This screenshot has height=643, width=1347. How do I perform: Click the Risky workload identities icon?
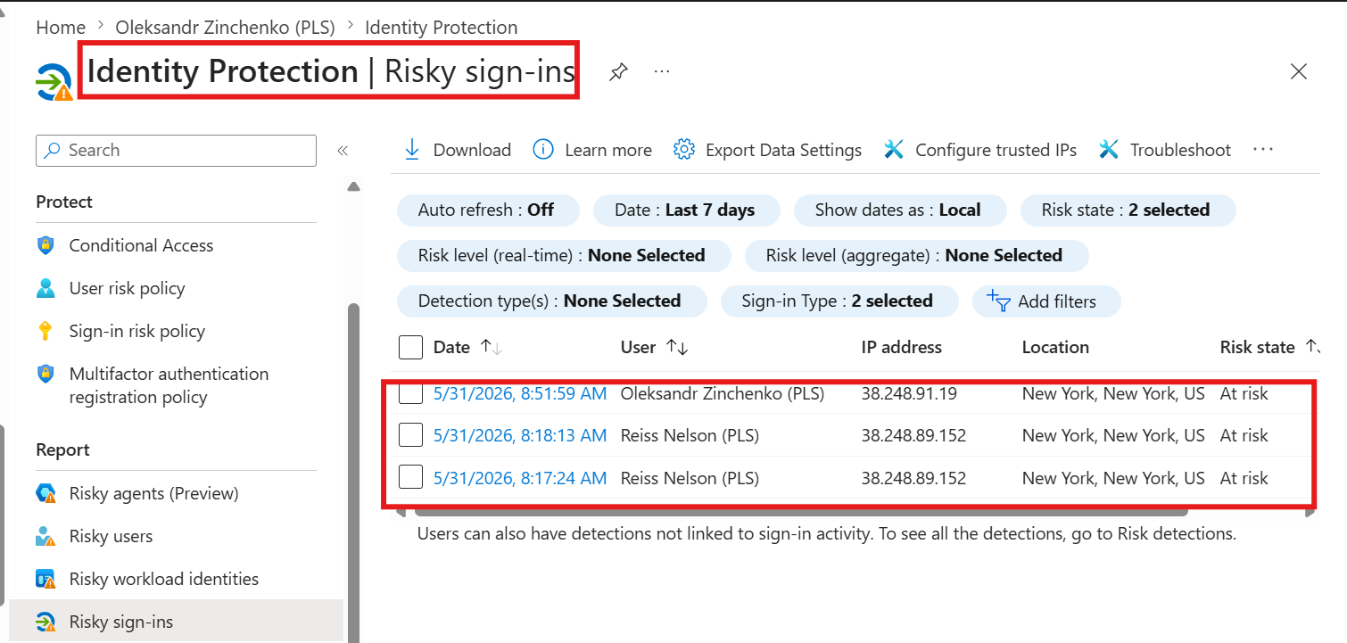(x=45, y=579)
